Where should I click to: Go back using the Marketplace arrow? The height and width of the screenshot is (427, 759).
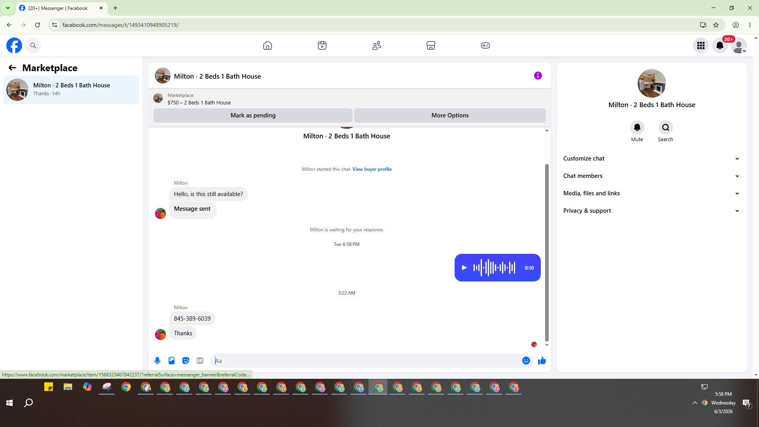pos(12,68)
